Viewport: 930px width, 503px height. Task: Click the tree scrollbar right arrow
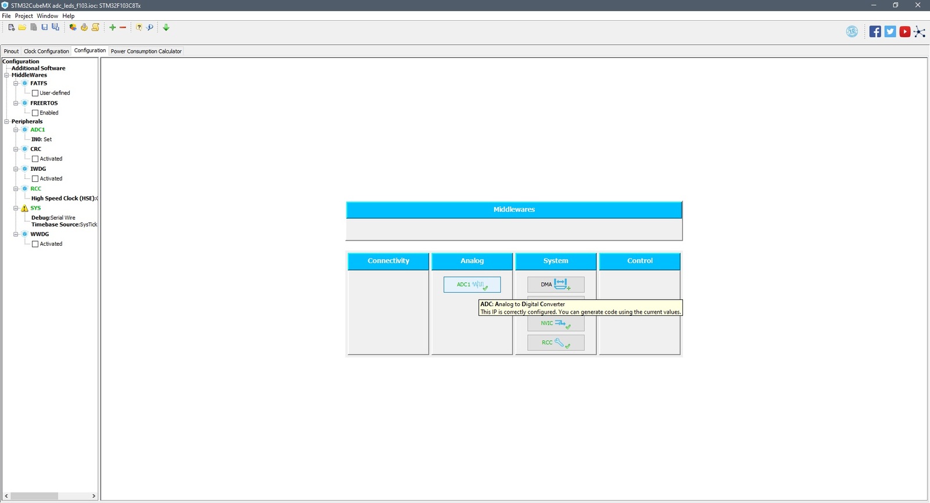[94, 496]
